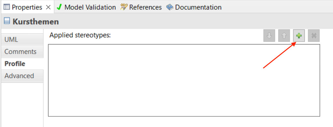Select the Profile side tab

(x=22, y=63)
